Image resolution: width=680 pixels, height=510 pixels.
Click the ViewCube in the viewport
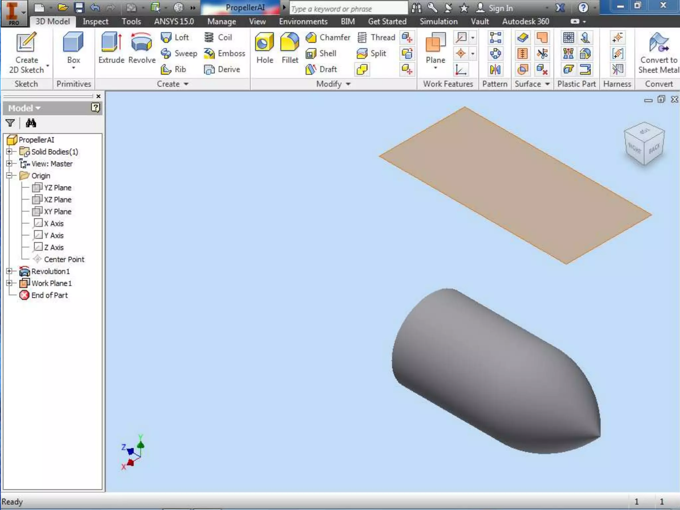(x=644, y=143)
